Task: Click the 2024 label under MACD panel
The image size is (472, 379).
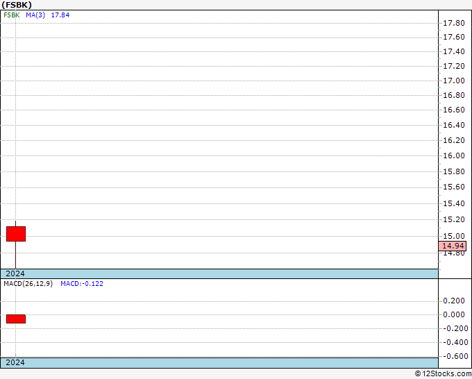Action: tap(15, 362)
